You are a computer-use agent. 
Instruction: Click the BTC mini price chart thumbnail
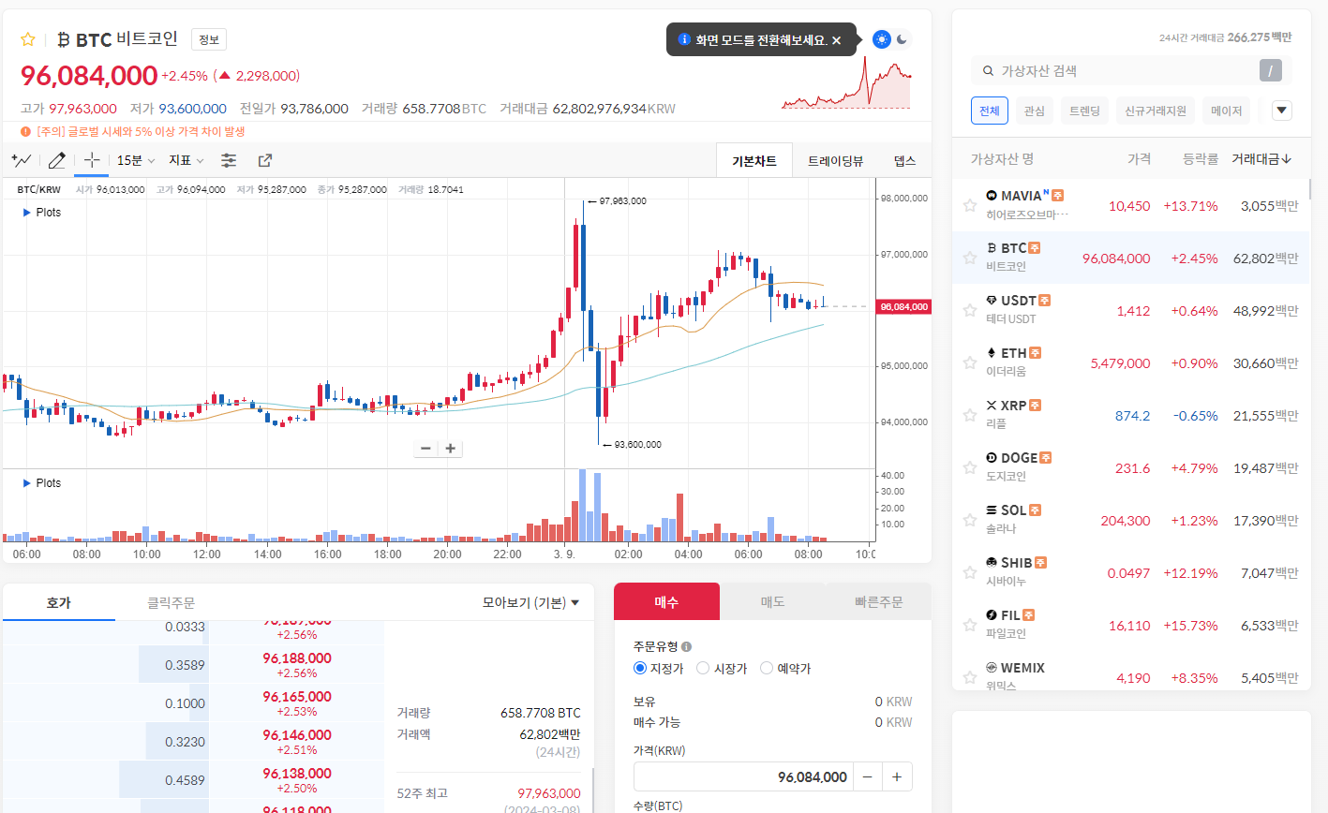[x=846, y=83]
